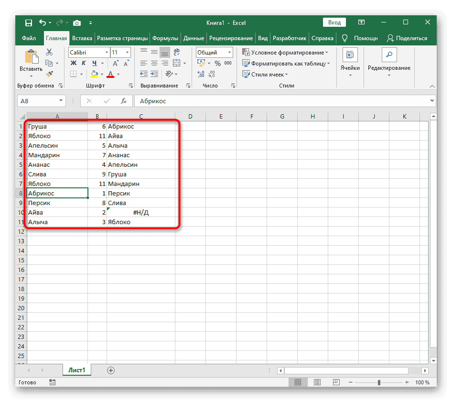
Task: Click the Cut scissors icon
Action: click(49, 53)
